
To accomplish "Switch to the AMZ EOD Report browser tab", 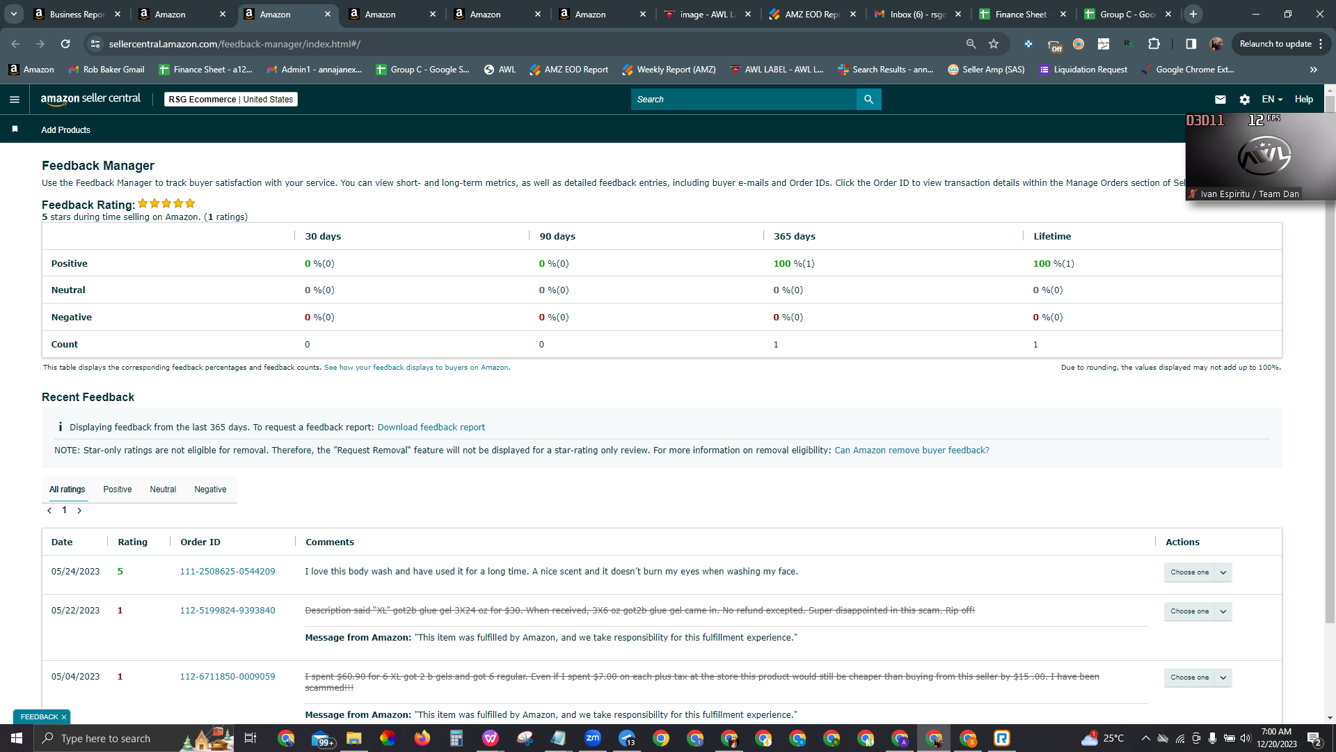I will pos(813,14).
